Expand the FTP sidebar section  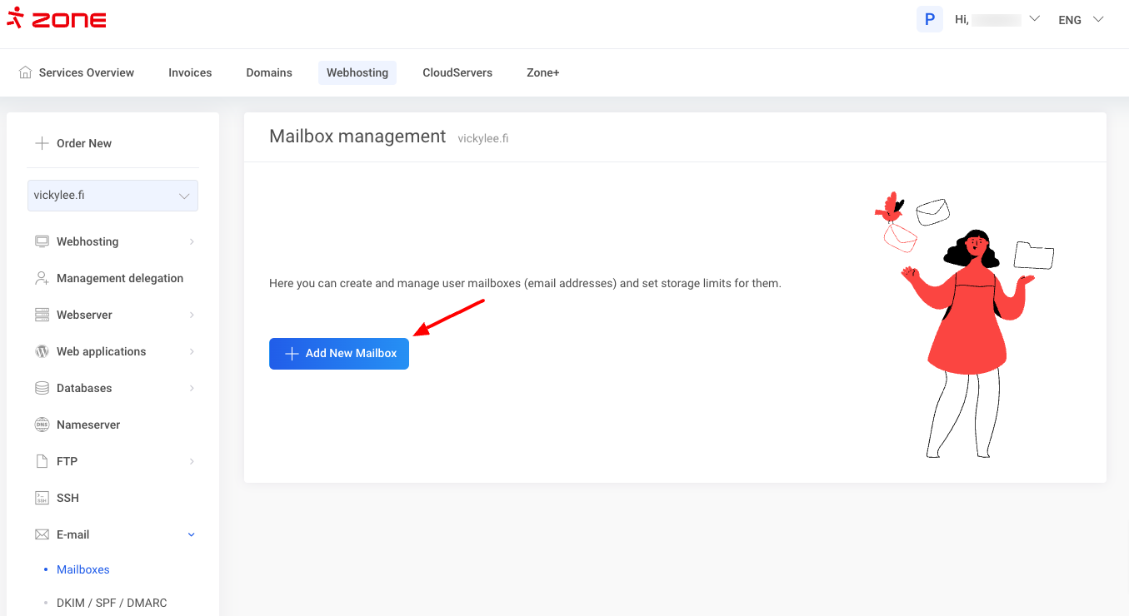pos(191,461)
